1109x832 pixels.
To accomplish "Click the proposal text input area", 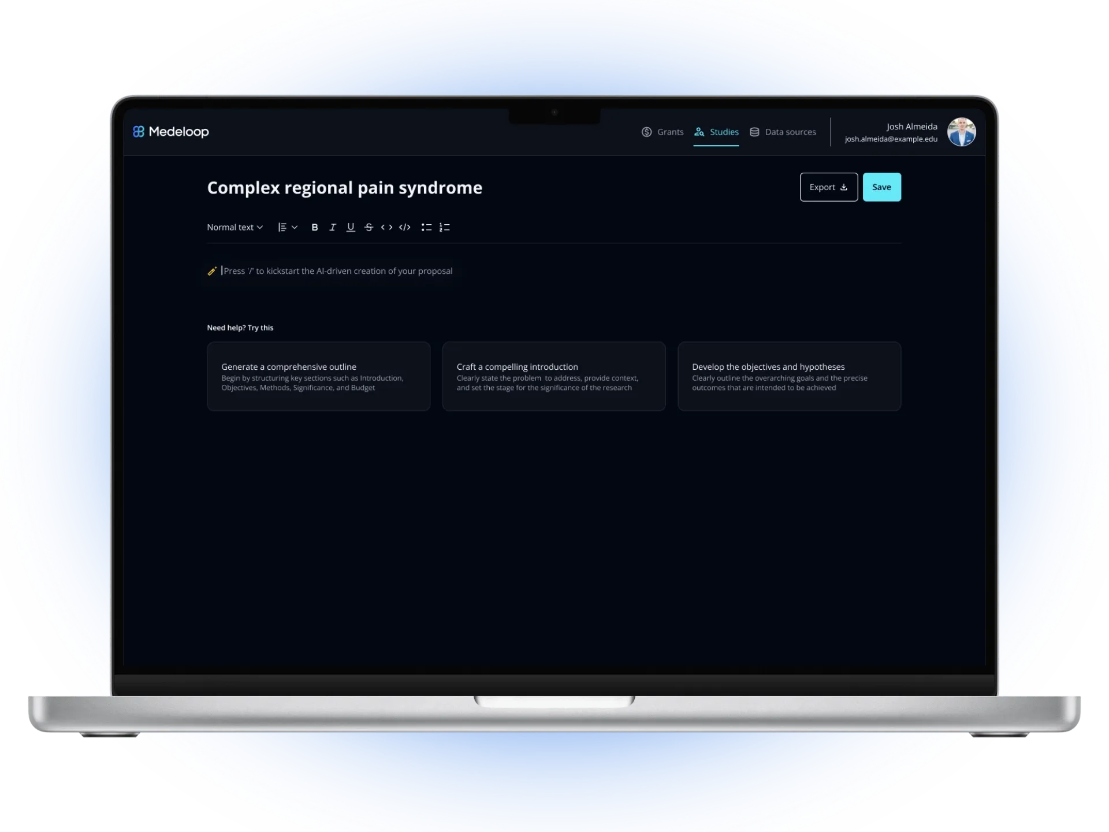I will coord(338,271).
